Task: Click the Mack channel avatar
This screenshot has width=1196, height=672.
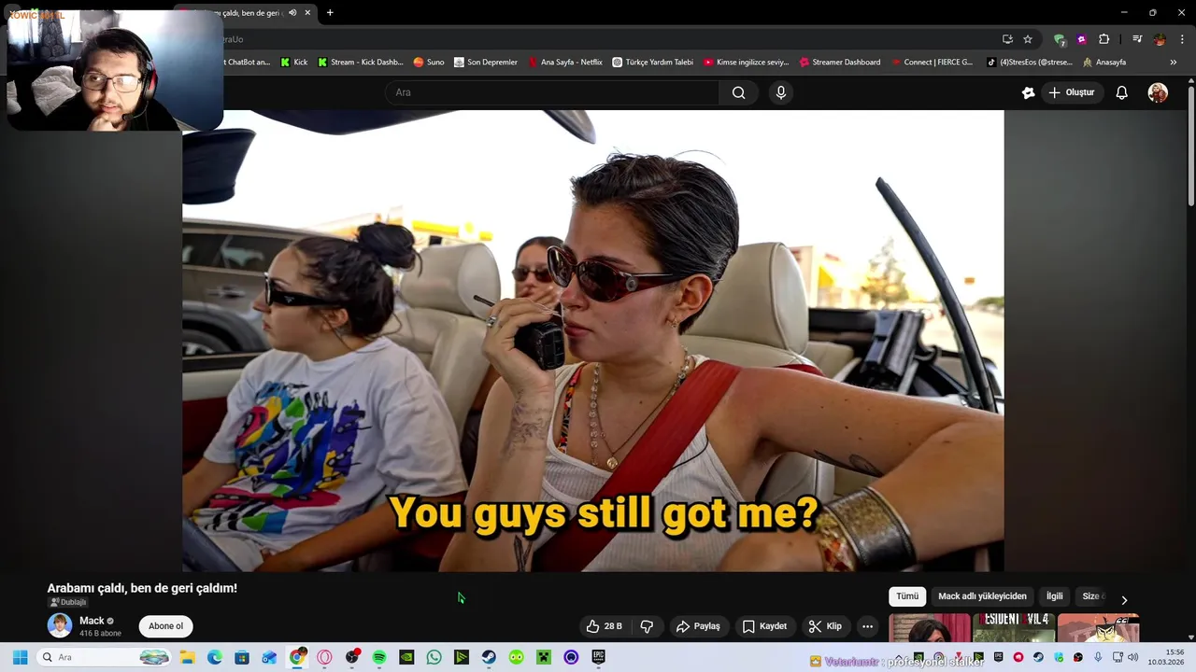Action: coord(60,625)
